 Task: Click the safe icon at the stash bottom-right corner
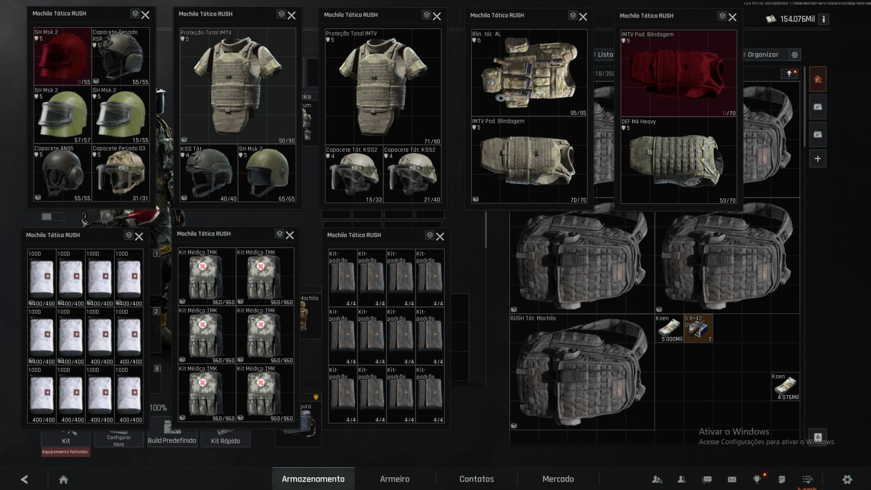click(x=818, y=437)
